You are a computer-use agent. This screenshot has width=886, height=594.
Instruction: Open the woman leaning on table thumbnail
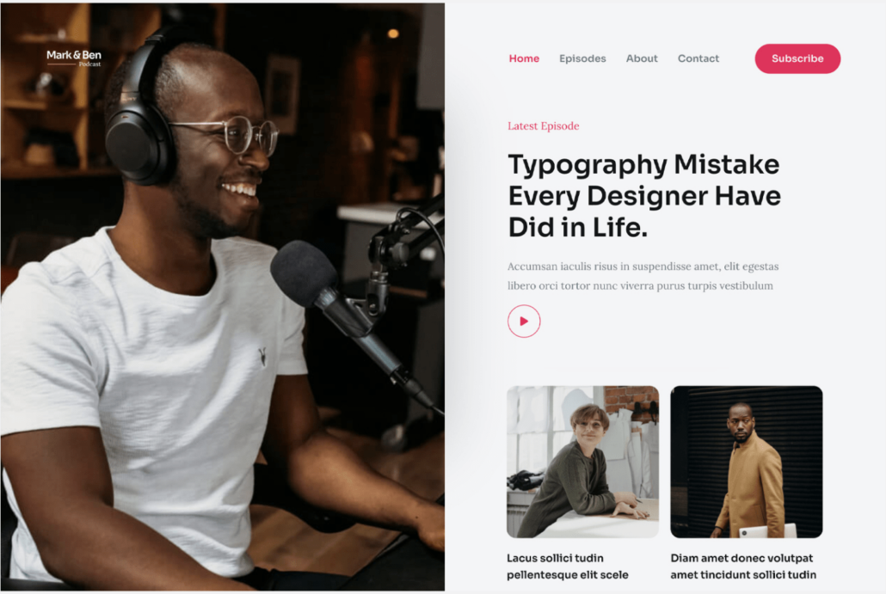582,462
